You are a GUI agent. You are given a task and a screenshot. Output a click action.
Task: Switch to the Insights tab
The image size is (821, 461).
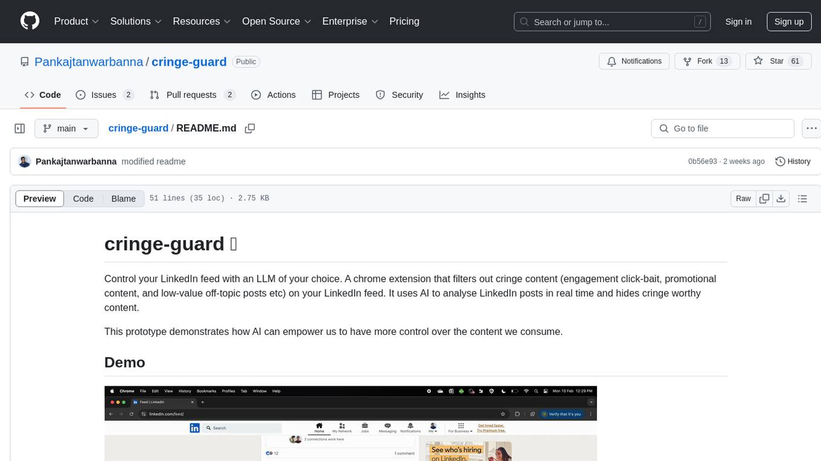click(x=462, y=95)
